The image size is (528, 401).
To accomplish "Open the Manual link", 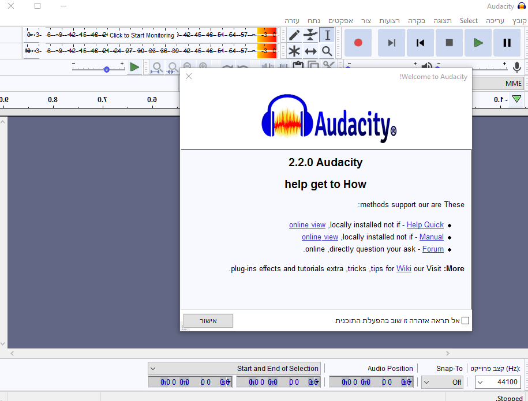I will (x=432, y=237).
